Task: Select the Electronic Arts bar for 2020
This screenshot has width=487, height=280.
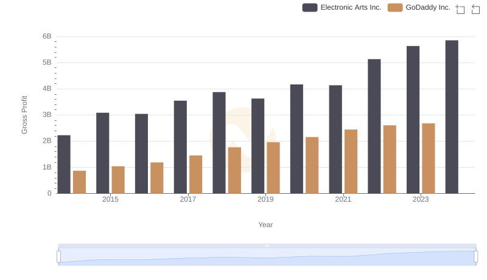Action: pos(297,139)
